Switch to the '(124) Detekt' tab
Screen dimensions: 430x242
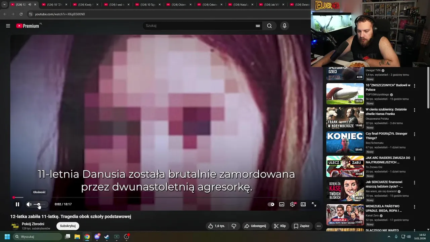[300, 5]
